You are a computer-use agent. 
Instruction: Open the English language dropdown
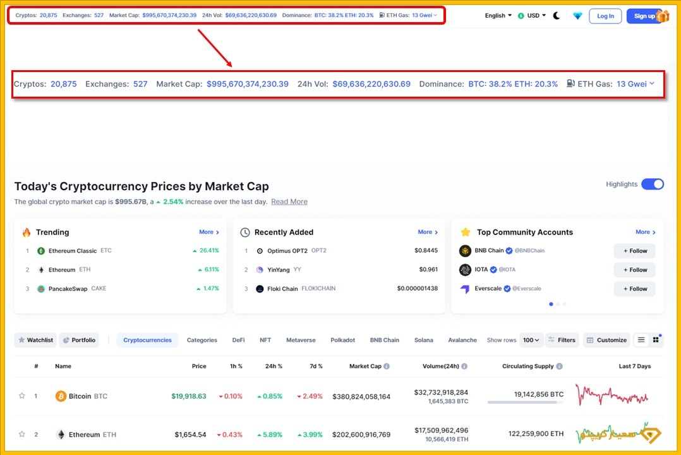(x=498, y=16)
